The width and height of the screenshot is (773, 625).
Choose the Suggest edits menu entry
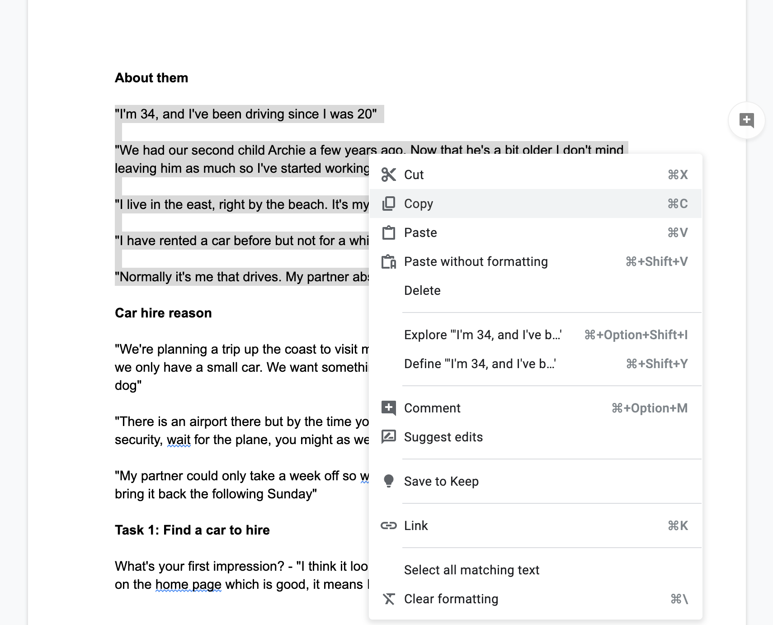tap(536, 437)
